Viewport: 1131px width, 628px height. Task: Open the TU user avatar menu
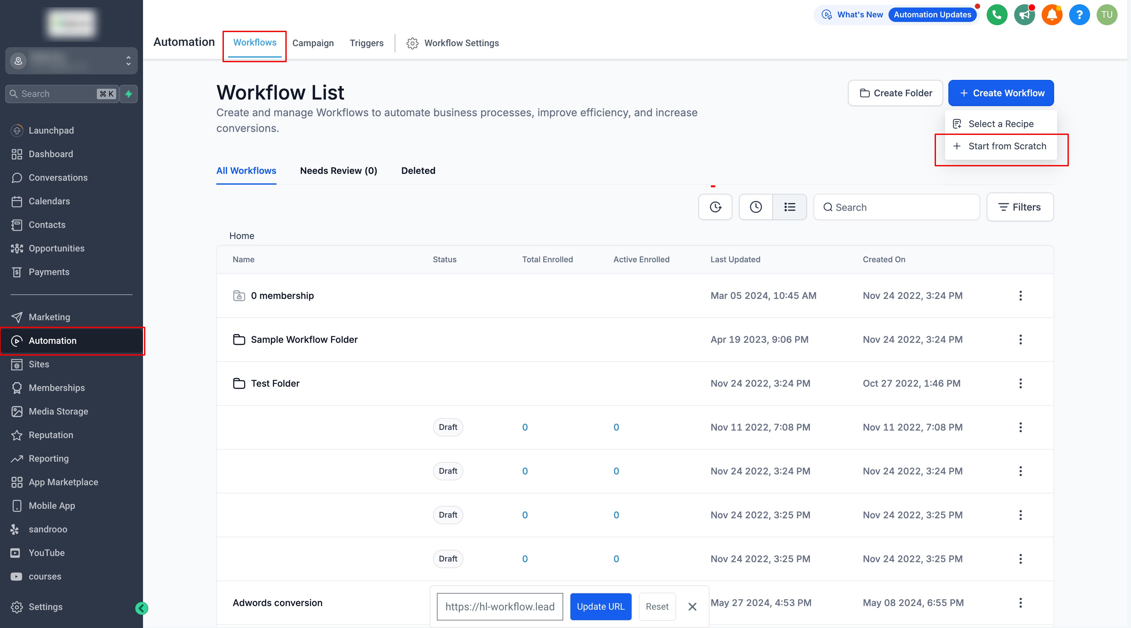[x=1107, y=15]
